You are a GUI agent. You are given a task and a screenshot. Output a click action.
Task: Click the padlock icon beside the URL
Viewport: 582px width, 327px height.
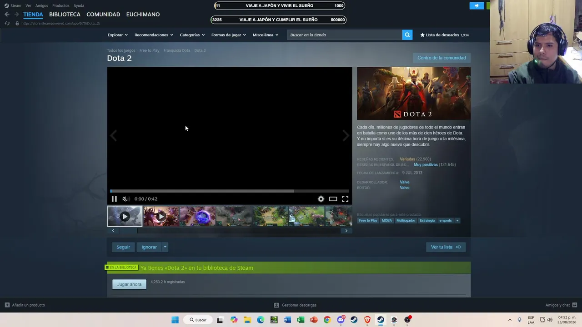tap(17, 23)
